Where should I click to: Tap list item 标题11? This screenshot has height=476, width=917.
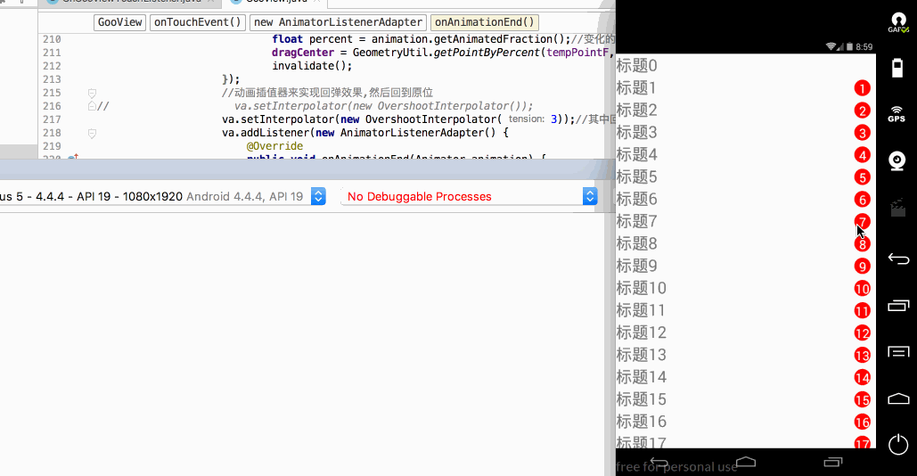[641, 310]
